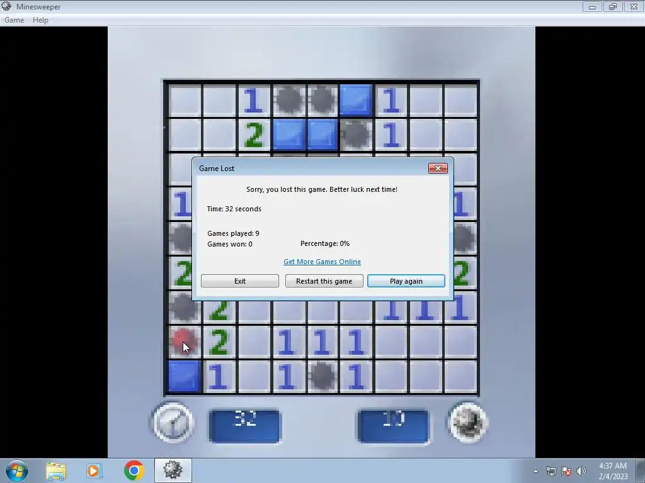Click the volume speaker icon in the tray
This screenshot has width=645, height=483.
[x=581, y=471]
